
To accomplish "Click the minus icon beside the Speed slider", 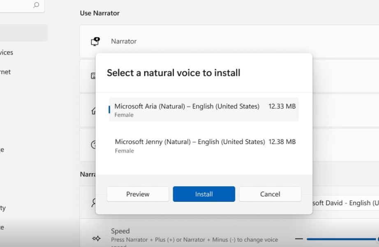I will pos(299,239).
